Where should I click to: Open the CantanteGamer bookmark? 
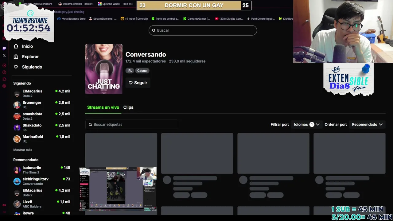pyautogui.click(x=196, y=19)
